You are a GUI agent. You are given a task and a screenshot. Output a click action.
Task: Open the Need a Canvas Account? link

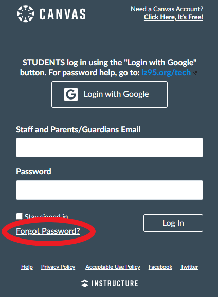point(167,9)
